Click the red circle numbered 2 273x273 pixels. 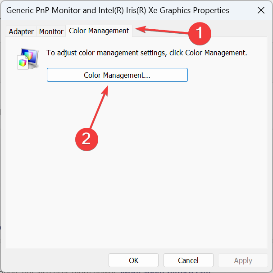tap(86, 139)
